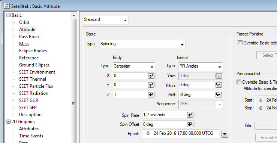Open unit picker icon for Pitch field
This screenshot has width=277, height=143.
click(x=219, y=85)
